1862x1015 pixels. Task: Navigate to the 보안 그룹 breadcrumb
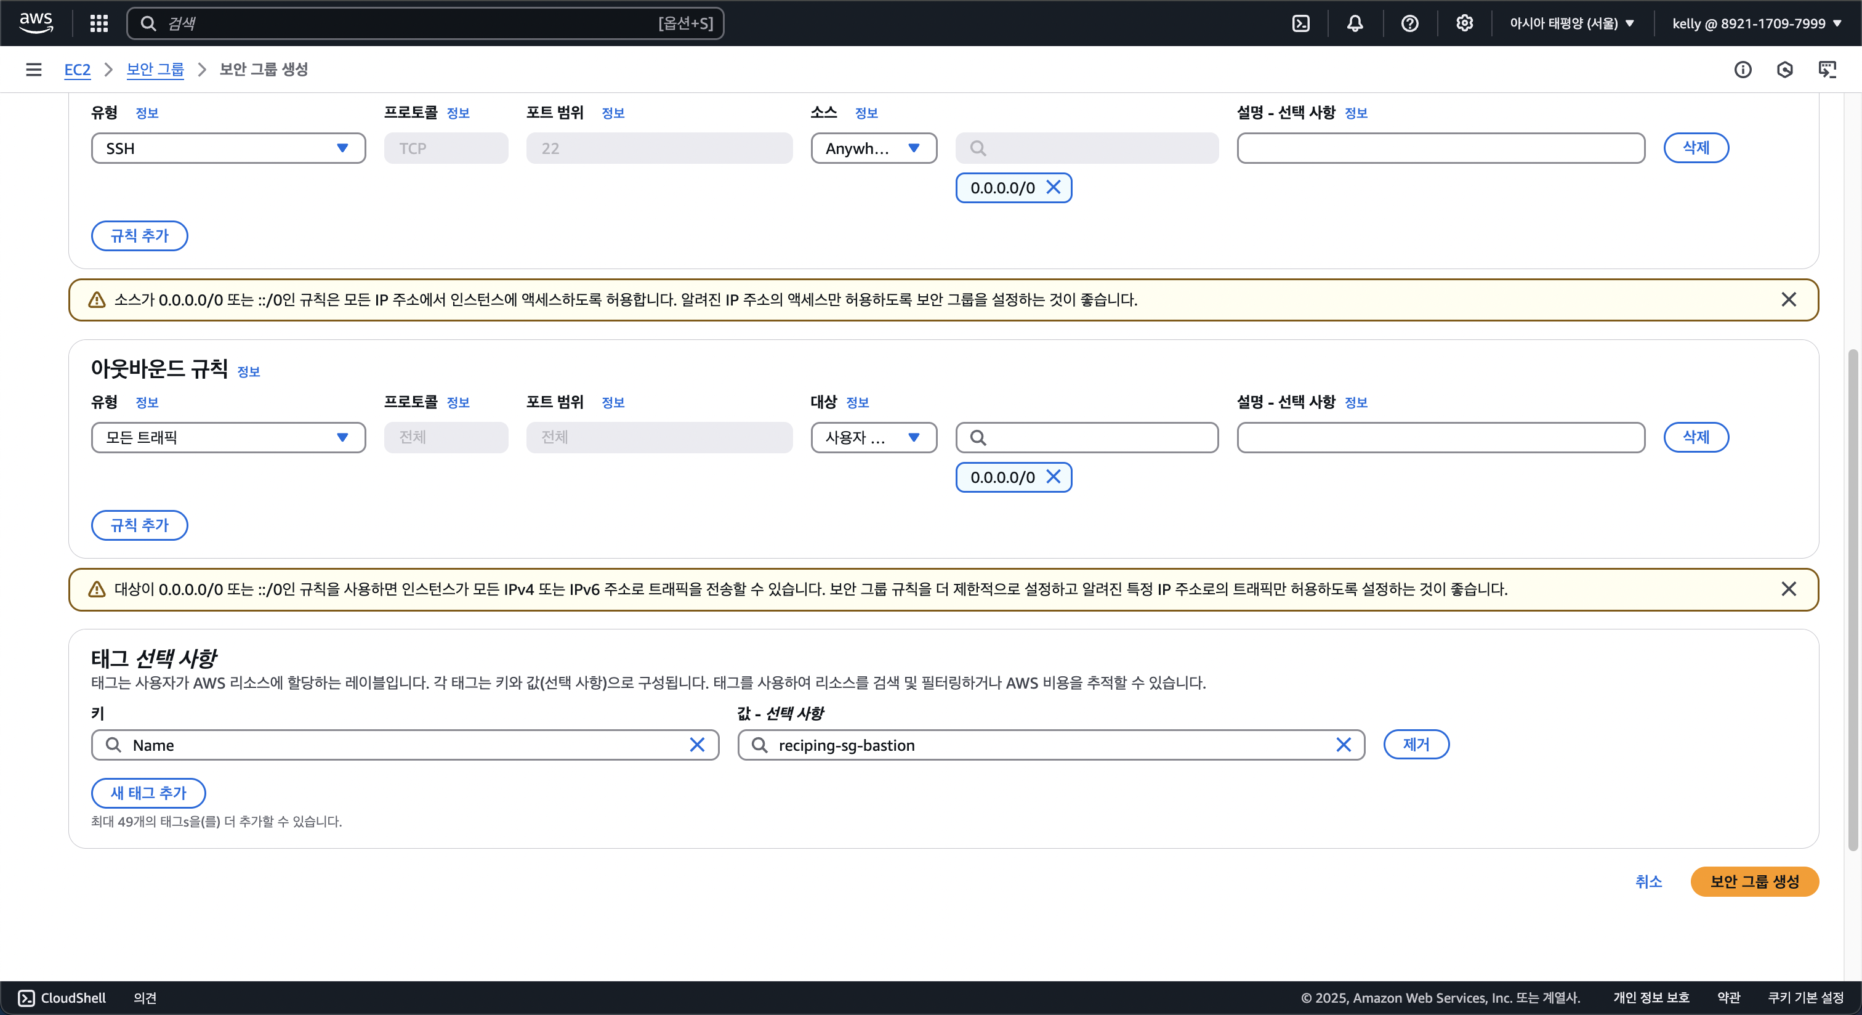155,70
